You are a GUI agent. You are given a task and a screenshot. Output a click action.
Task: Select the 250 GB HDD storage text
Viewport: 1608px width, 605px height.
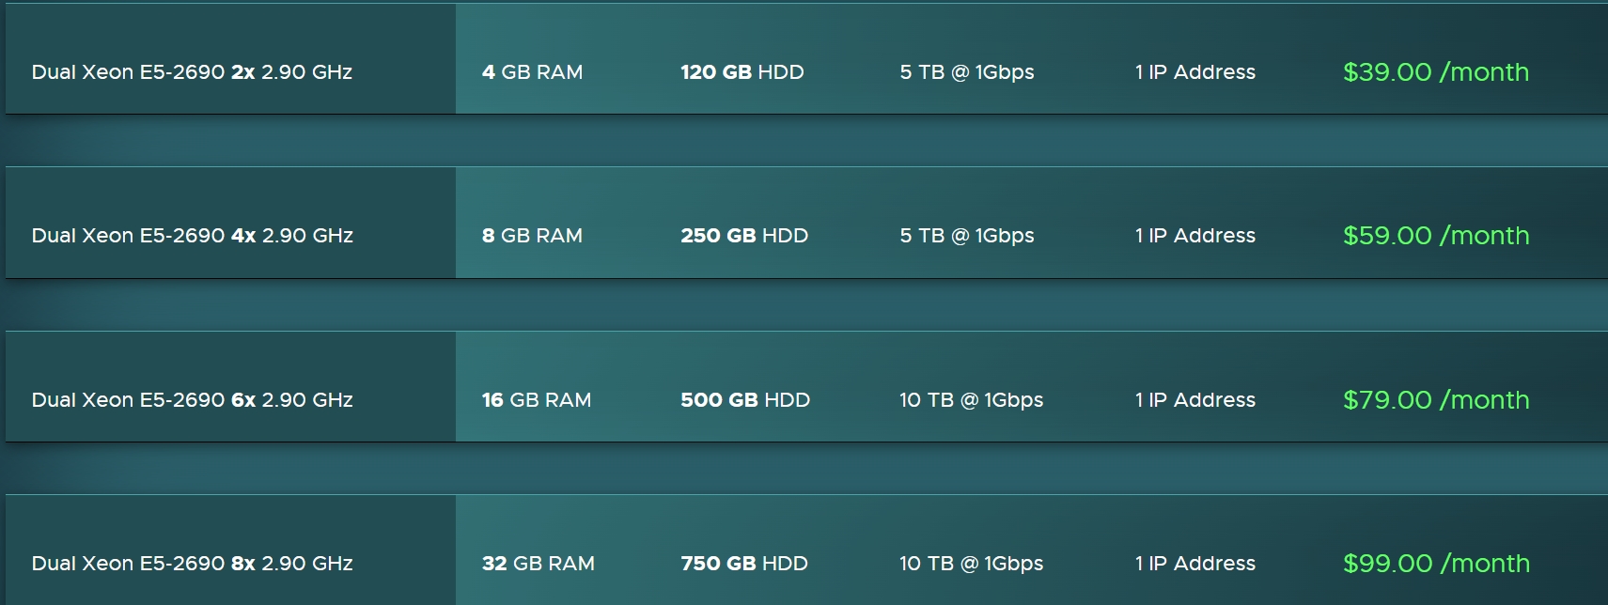[x=743, y=236]
